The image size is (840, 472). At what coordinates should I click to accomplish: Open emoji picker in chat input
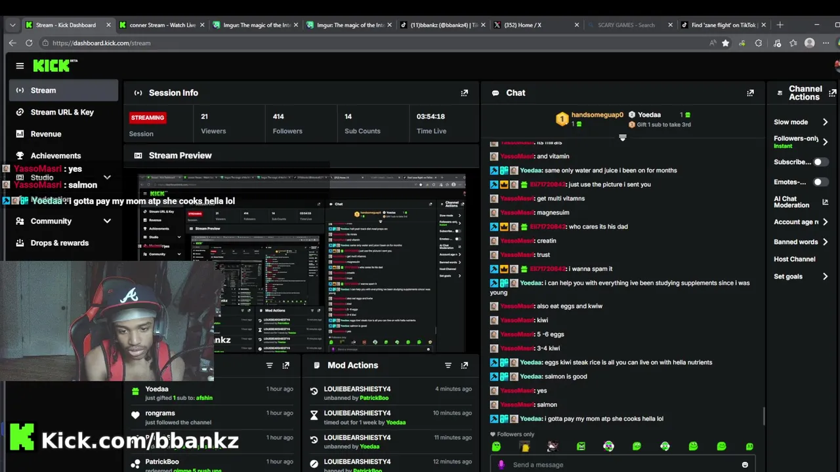click(x=745, y=465)
